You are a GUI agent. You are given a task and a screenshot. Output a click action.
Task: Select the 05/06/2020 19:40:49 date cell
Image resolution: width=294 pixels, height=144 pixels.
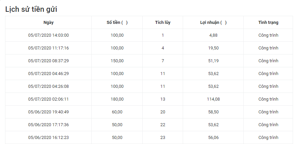point(49,112)
